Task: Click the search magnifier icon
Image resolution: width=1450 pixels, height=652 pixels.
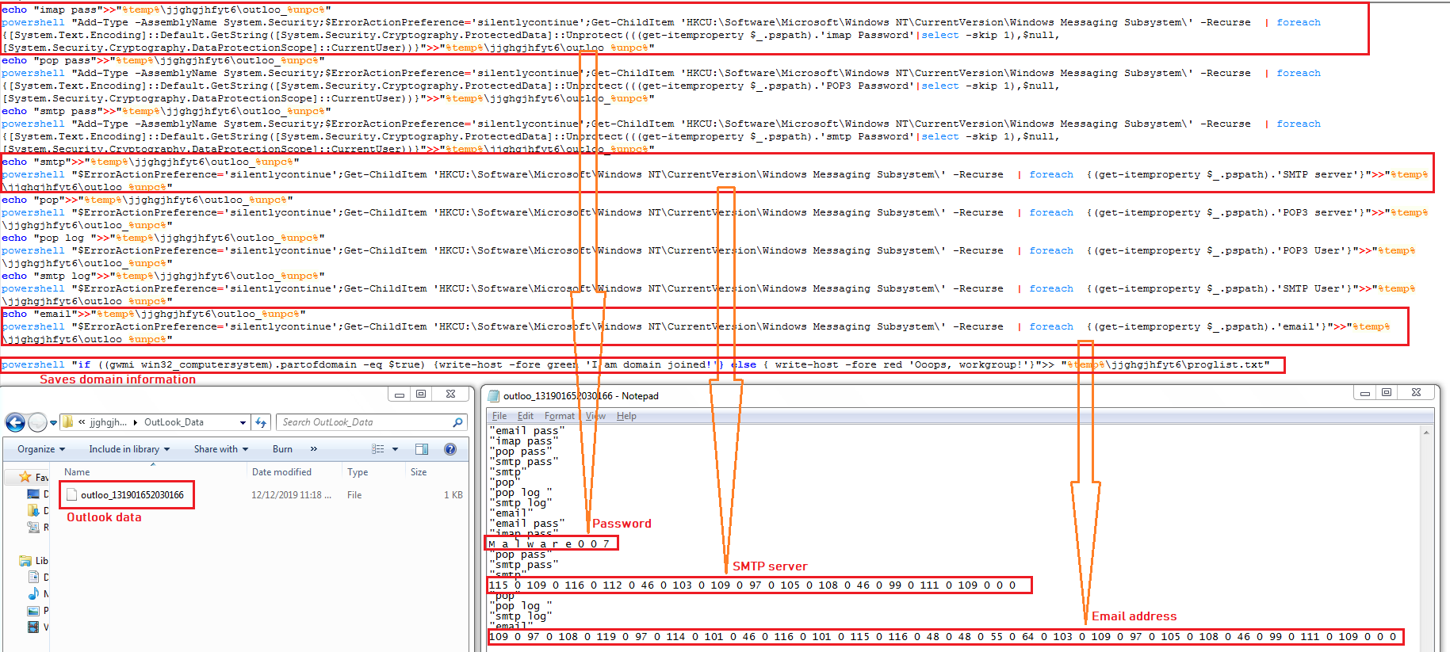Action: (457, 422)
